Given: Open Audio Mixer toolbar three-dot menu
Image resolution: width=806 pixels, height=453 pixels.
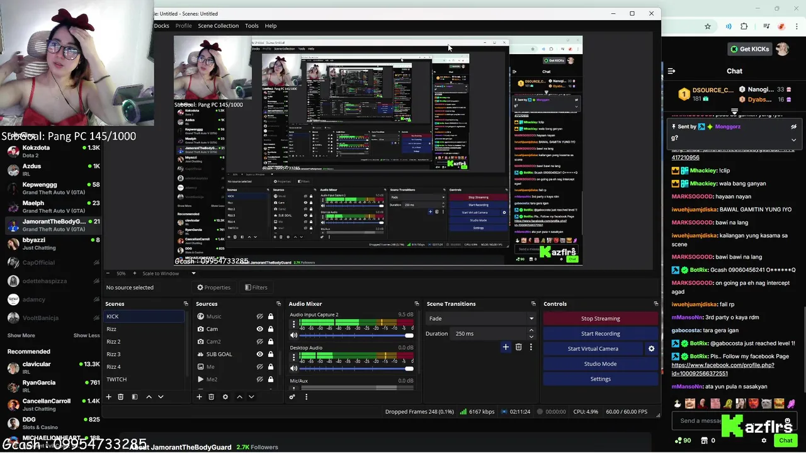Looking at the screenshot, I should tap(306, 397).
